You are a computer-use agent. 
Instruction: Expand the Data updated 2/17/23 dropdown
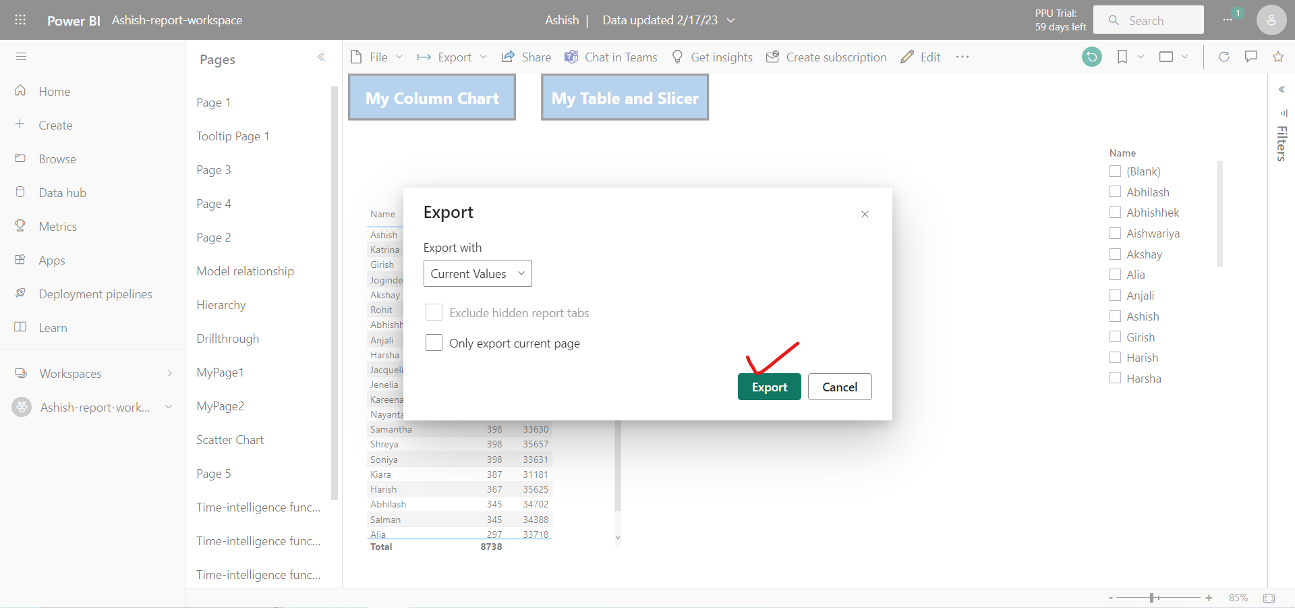[x=730, y=20]
